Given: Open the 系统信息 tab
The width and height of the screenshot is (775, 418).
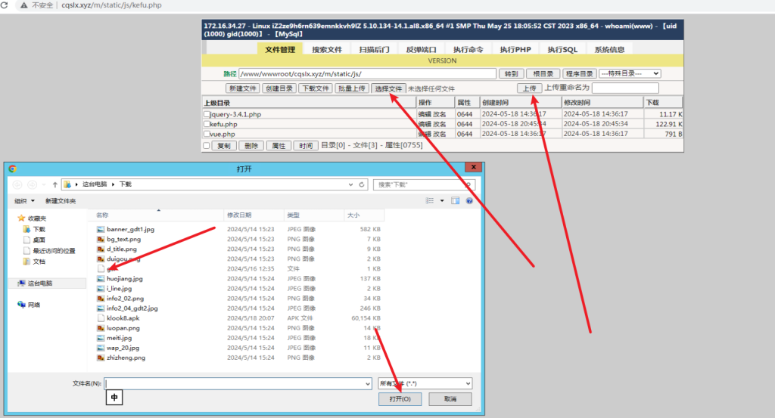Looking at the screenshot, I should tap(609, 49).
